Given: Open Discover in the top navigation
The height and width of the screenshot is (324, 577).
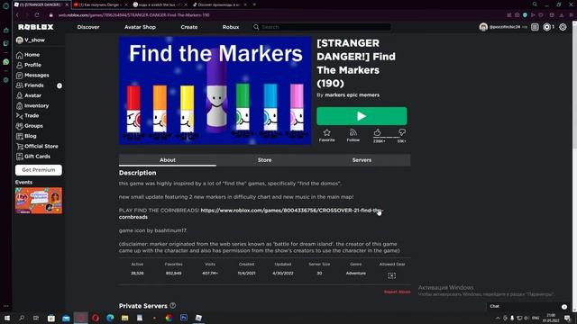Looking at the screenshot, I should click(x=88, y=27).
